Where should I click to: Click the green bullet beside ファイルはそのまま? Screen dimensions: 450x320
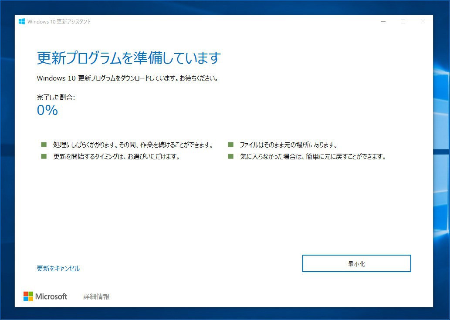click(231, 145)
